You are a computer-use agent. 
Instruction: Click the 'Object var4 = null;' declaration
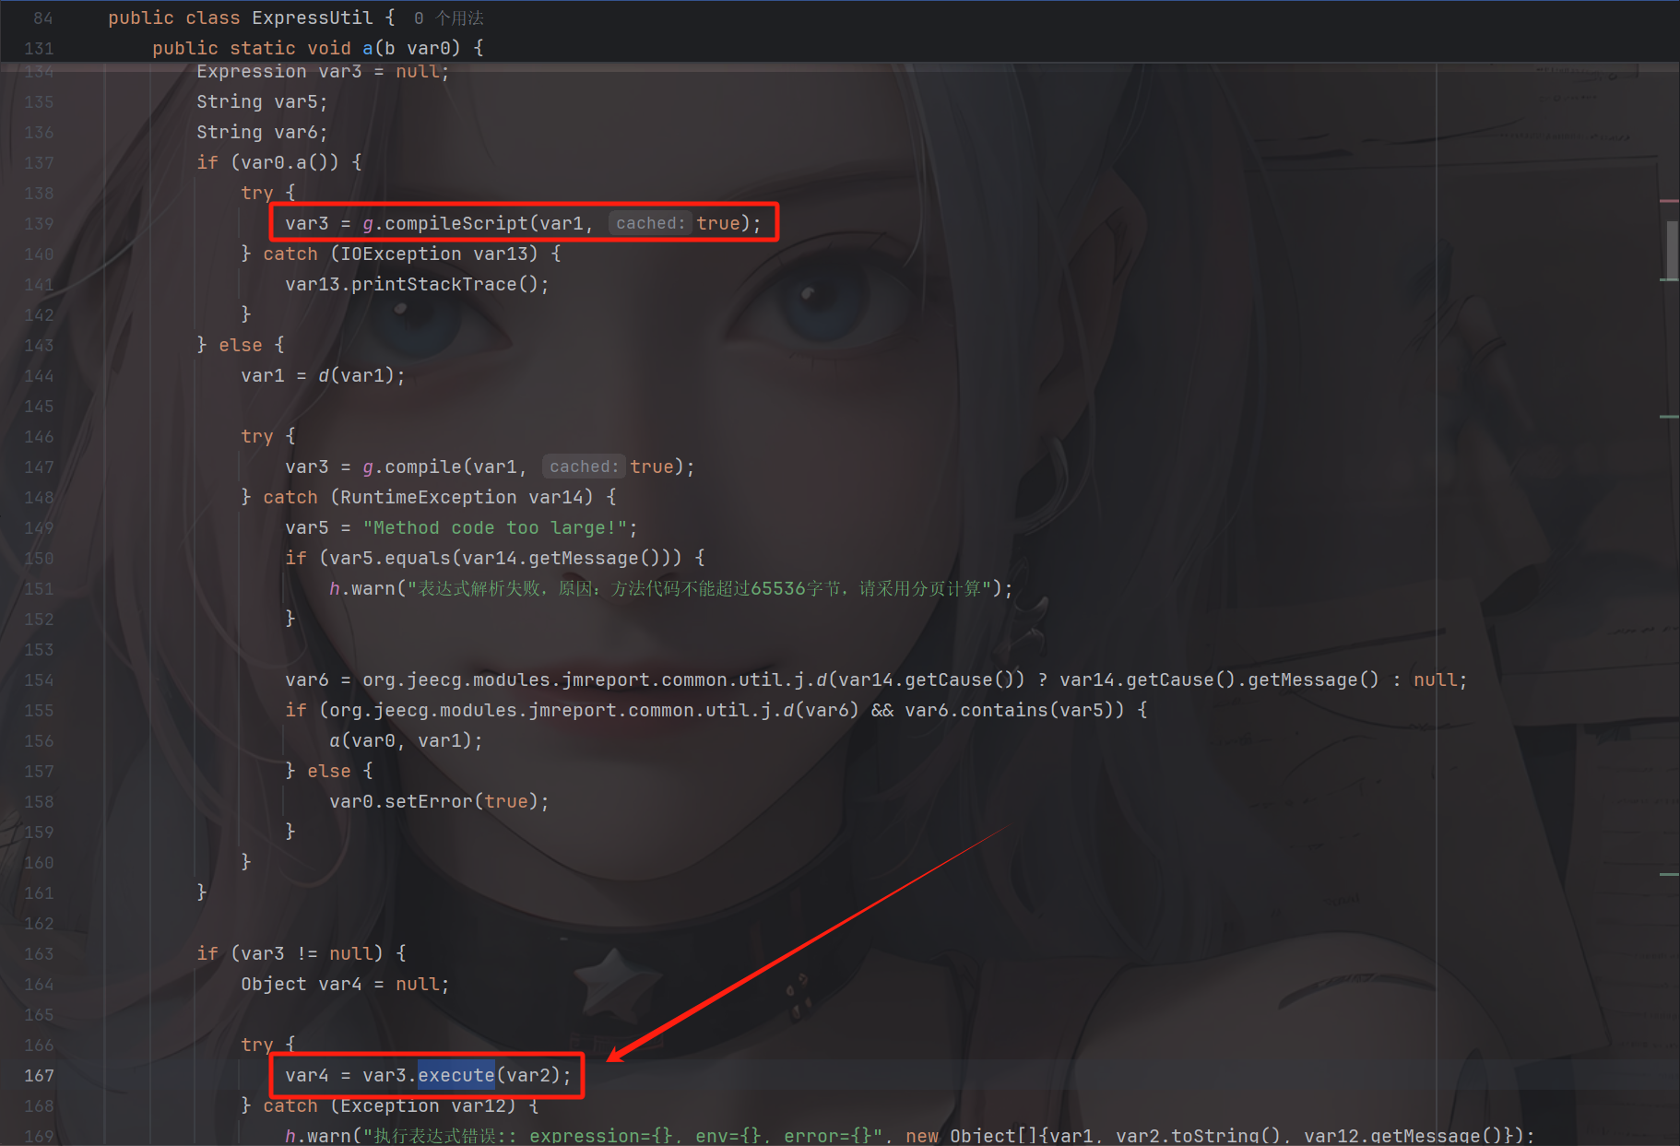[345, 984]
